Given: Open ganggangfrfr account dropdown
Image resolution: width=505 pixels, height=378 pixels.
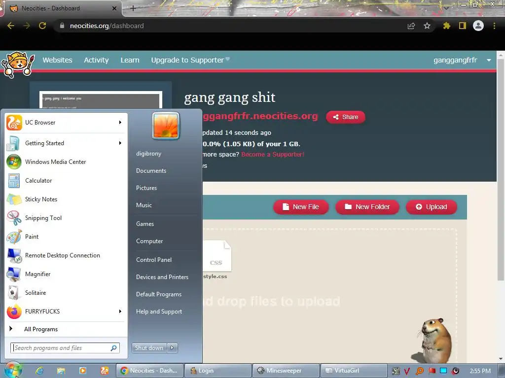Looking at the screenshot, I should [x=462, y=60].
